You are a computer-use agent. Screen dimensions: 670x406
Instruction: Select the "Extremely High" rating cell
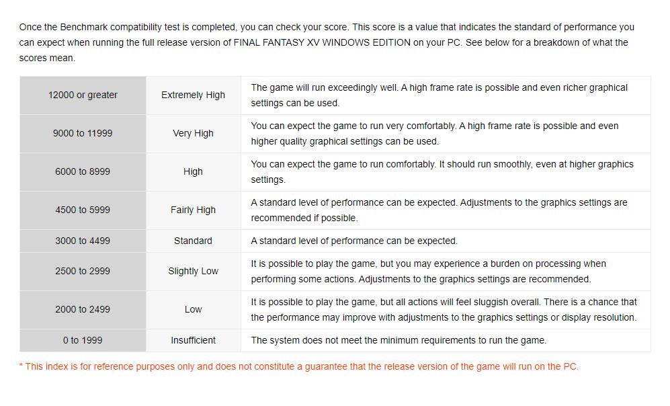pyautogui.click(x=193, y=95)
